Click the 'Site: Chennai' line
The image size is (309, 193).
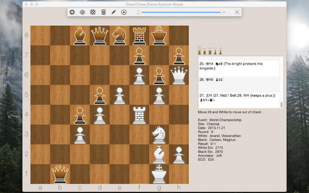pos(209,124)
